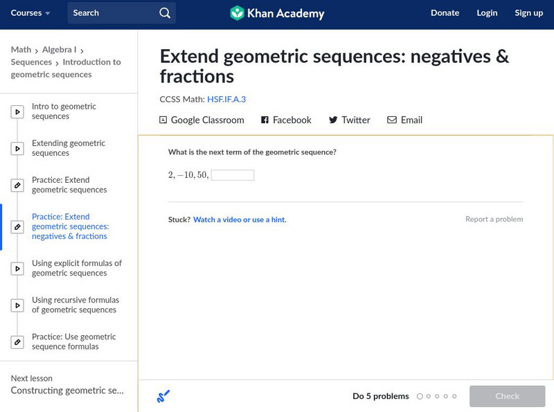The image size is (554, 412).
Task: Click the HSF.IF.A.3 standard link
Action: pos(226,99)
